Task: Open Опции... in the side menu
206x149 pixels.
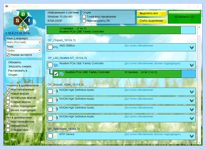Action: [x=14, y=75]
